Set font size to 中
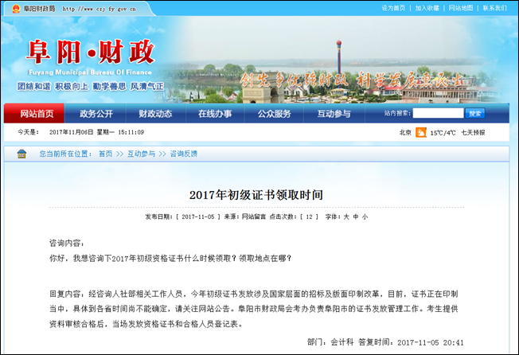This screenshot has height=355, width=519. coord(356,217)
